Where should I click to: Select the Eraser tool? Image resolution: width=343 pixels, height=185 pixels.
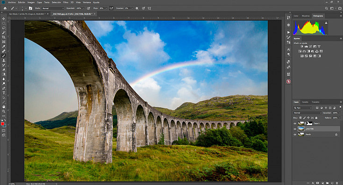[x=3, y=70]
